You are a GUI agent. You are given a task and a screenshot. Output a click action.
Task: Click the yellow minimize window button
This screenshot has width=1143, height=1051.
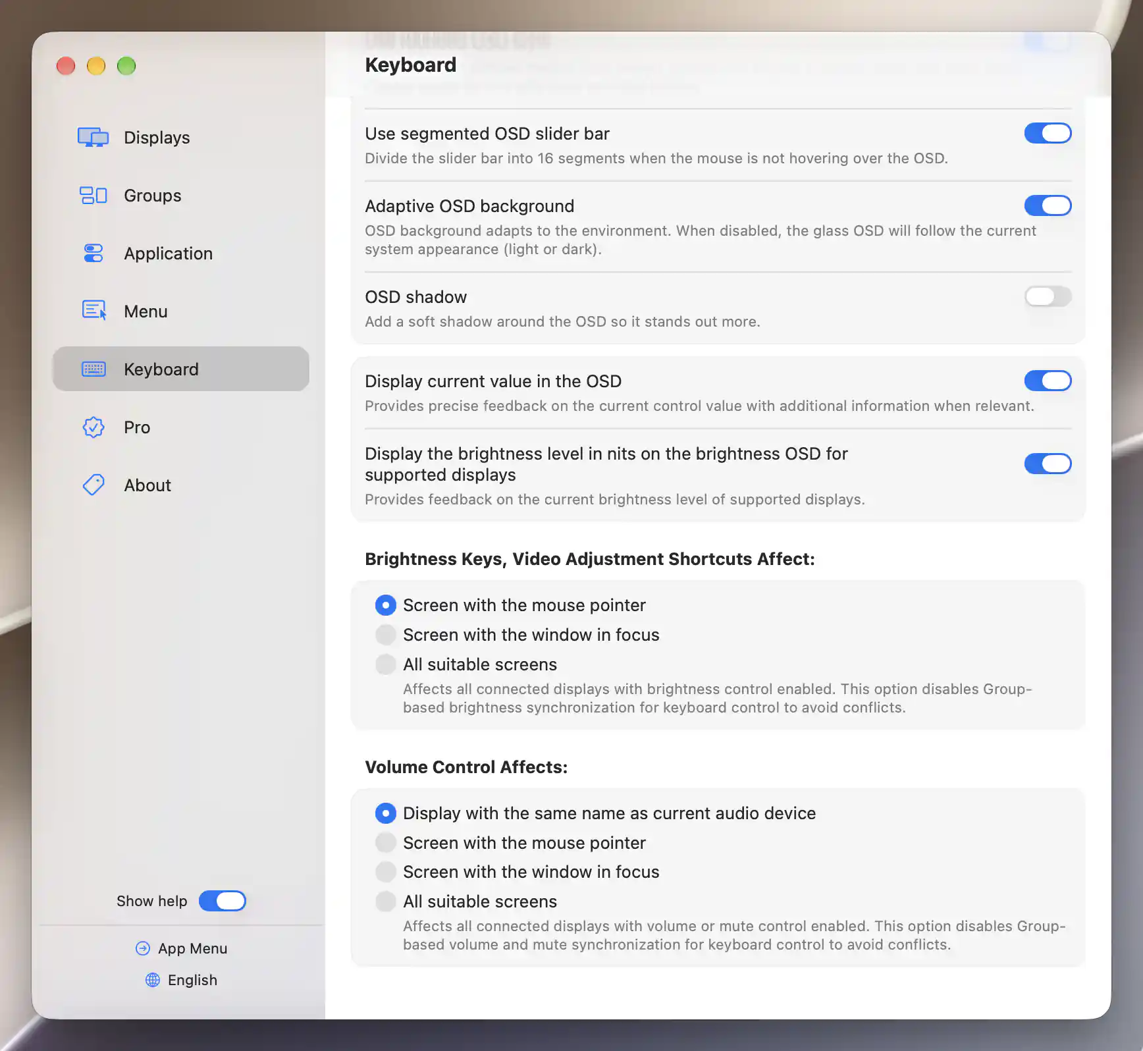[x=96, y=66]
